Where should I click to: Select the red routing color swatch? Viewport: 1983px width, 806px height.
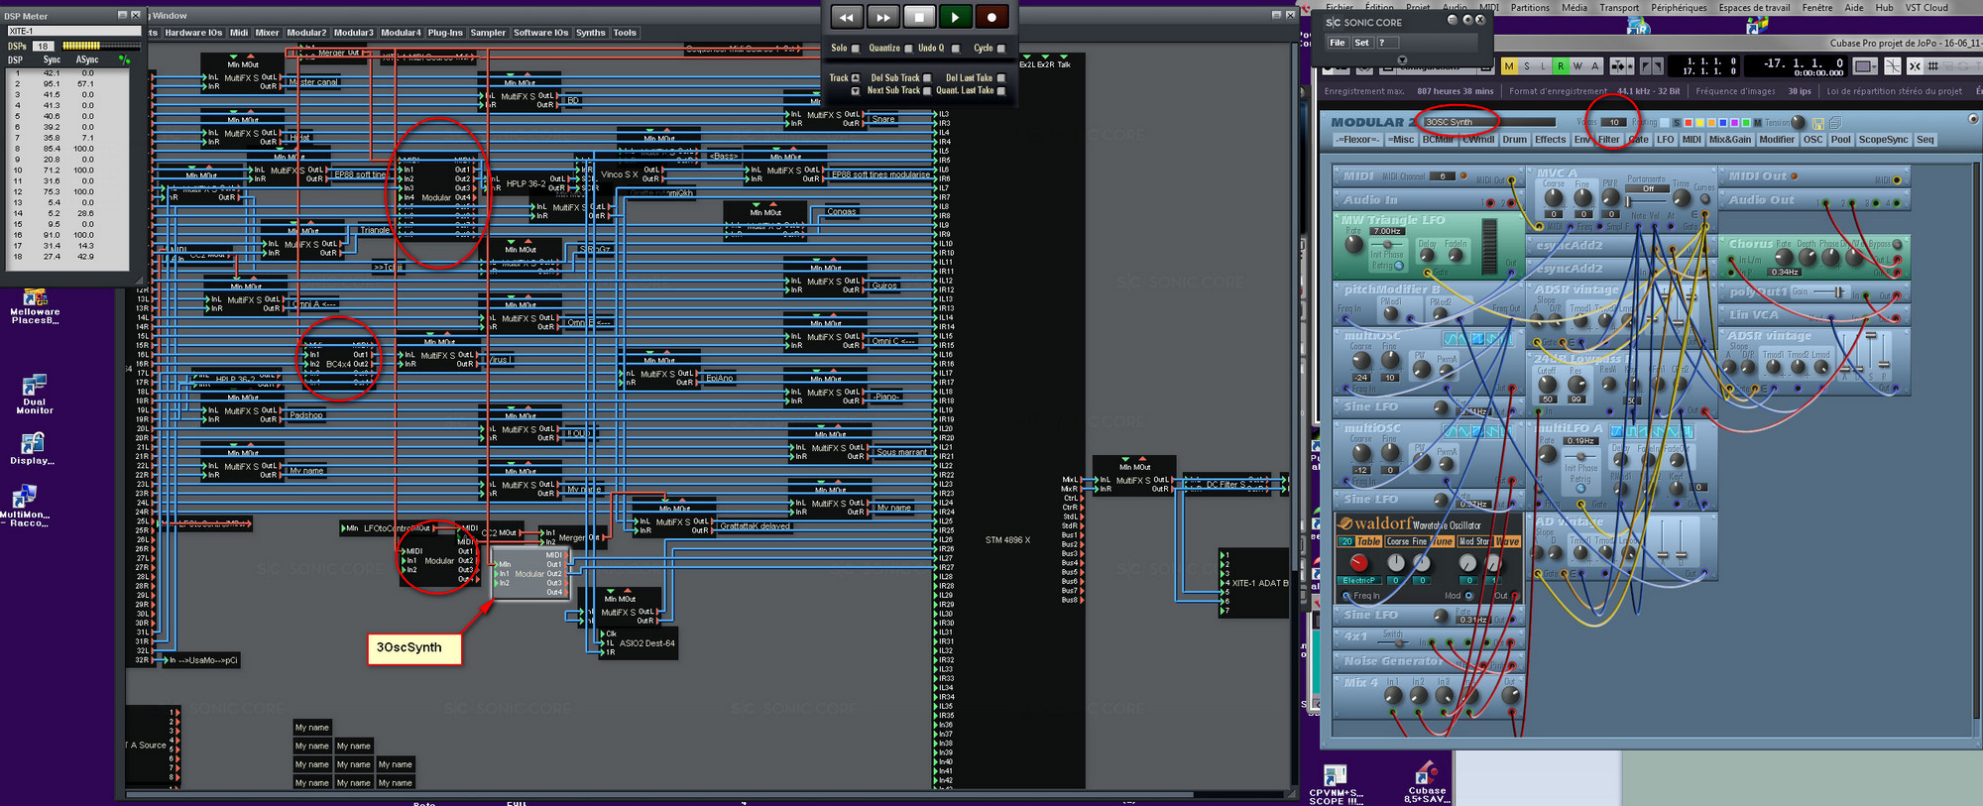(1689, 123)
